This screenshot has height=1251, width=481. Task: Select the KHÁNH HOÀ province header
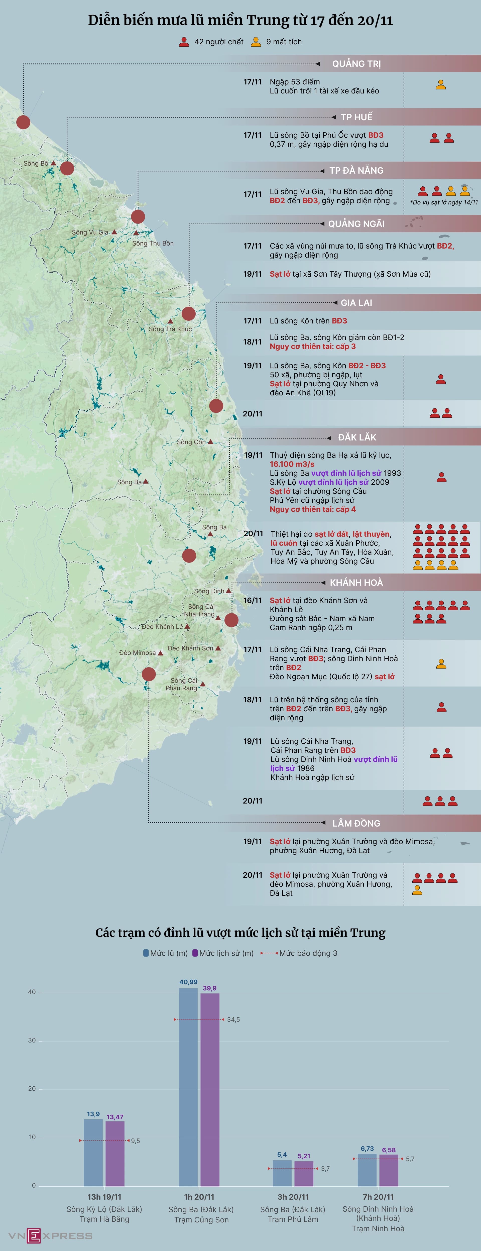point(356,582)
